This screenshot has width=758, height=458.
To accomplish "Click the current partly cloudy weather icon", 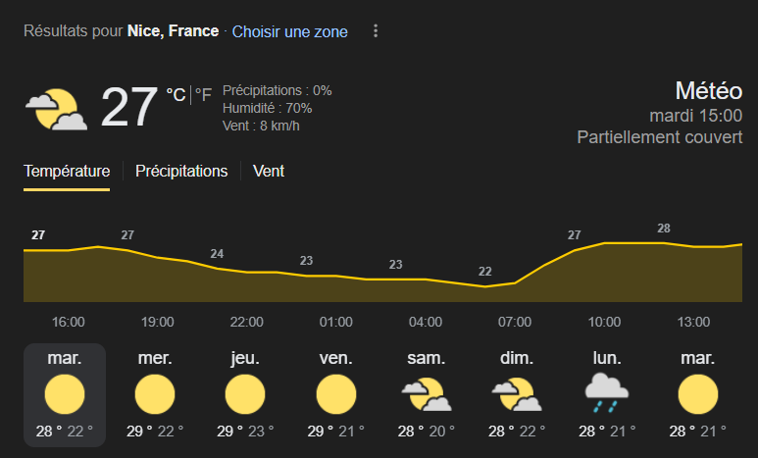I will pos(55,109).
